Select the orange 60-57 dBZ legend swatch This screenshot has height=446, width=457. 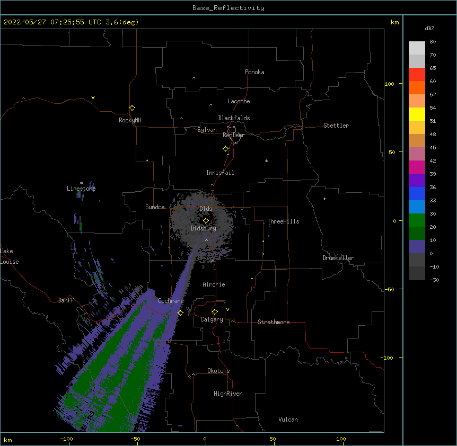(417, 87)
